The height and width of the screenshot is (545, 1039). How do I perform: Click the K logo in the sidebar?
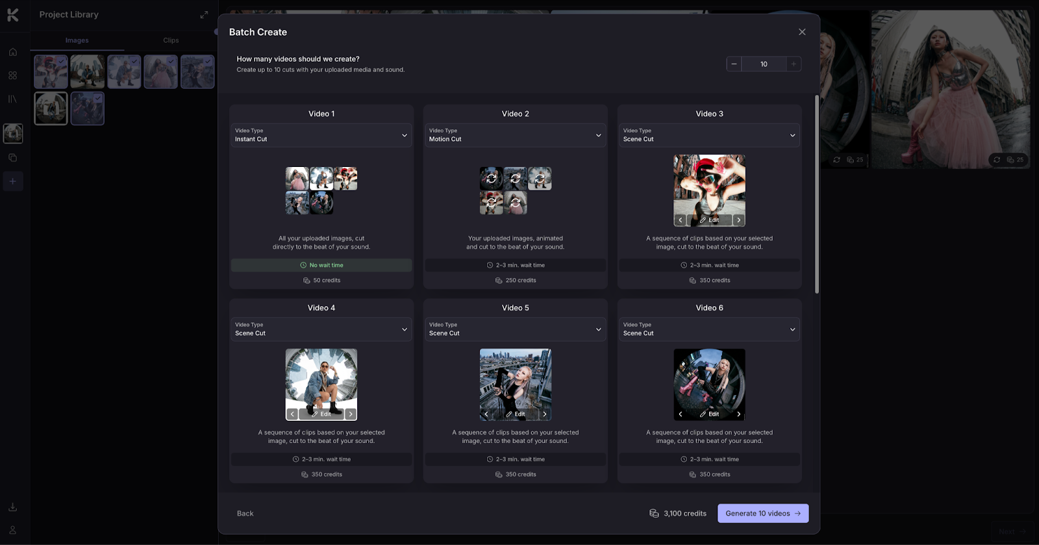point(13,14)
